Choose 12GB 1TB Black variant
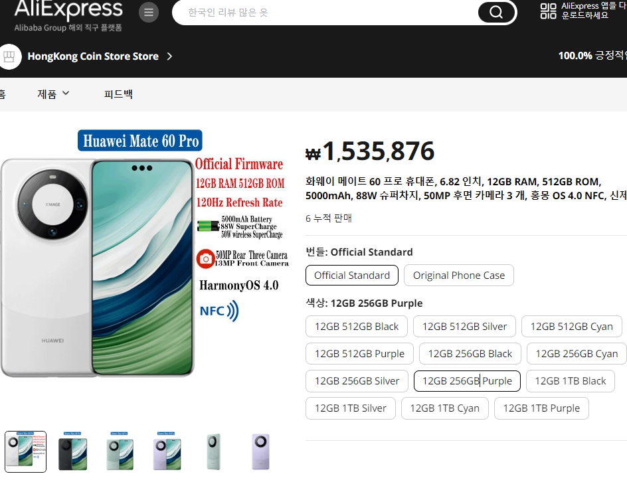This screenshot has width=627, height=486. [571, 381]
